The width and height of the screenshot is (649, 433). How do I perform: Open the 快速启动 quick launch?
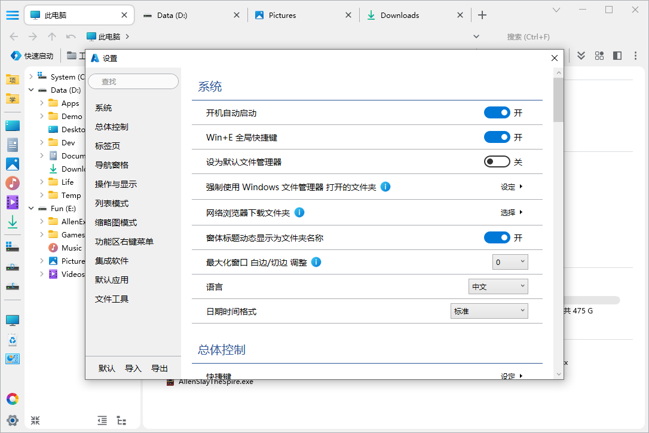click(32, 56)
